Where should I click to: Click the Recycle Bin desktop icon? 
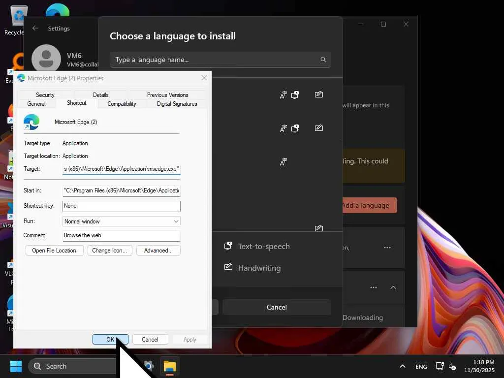click(x=15, y=19)
